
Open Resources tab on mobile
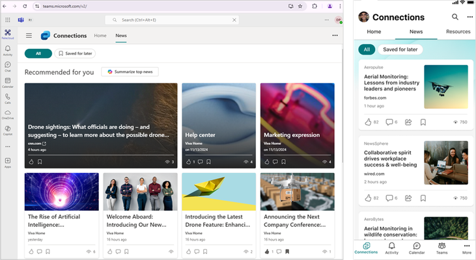tap(458, 31)
